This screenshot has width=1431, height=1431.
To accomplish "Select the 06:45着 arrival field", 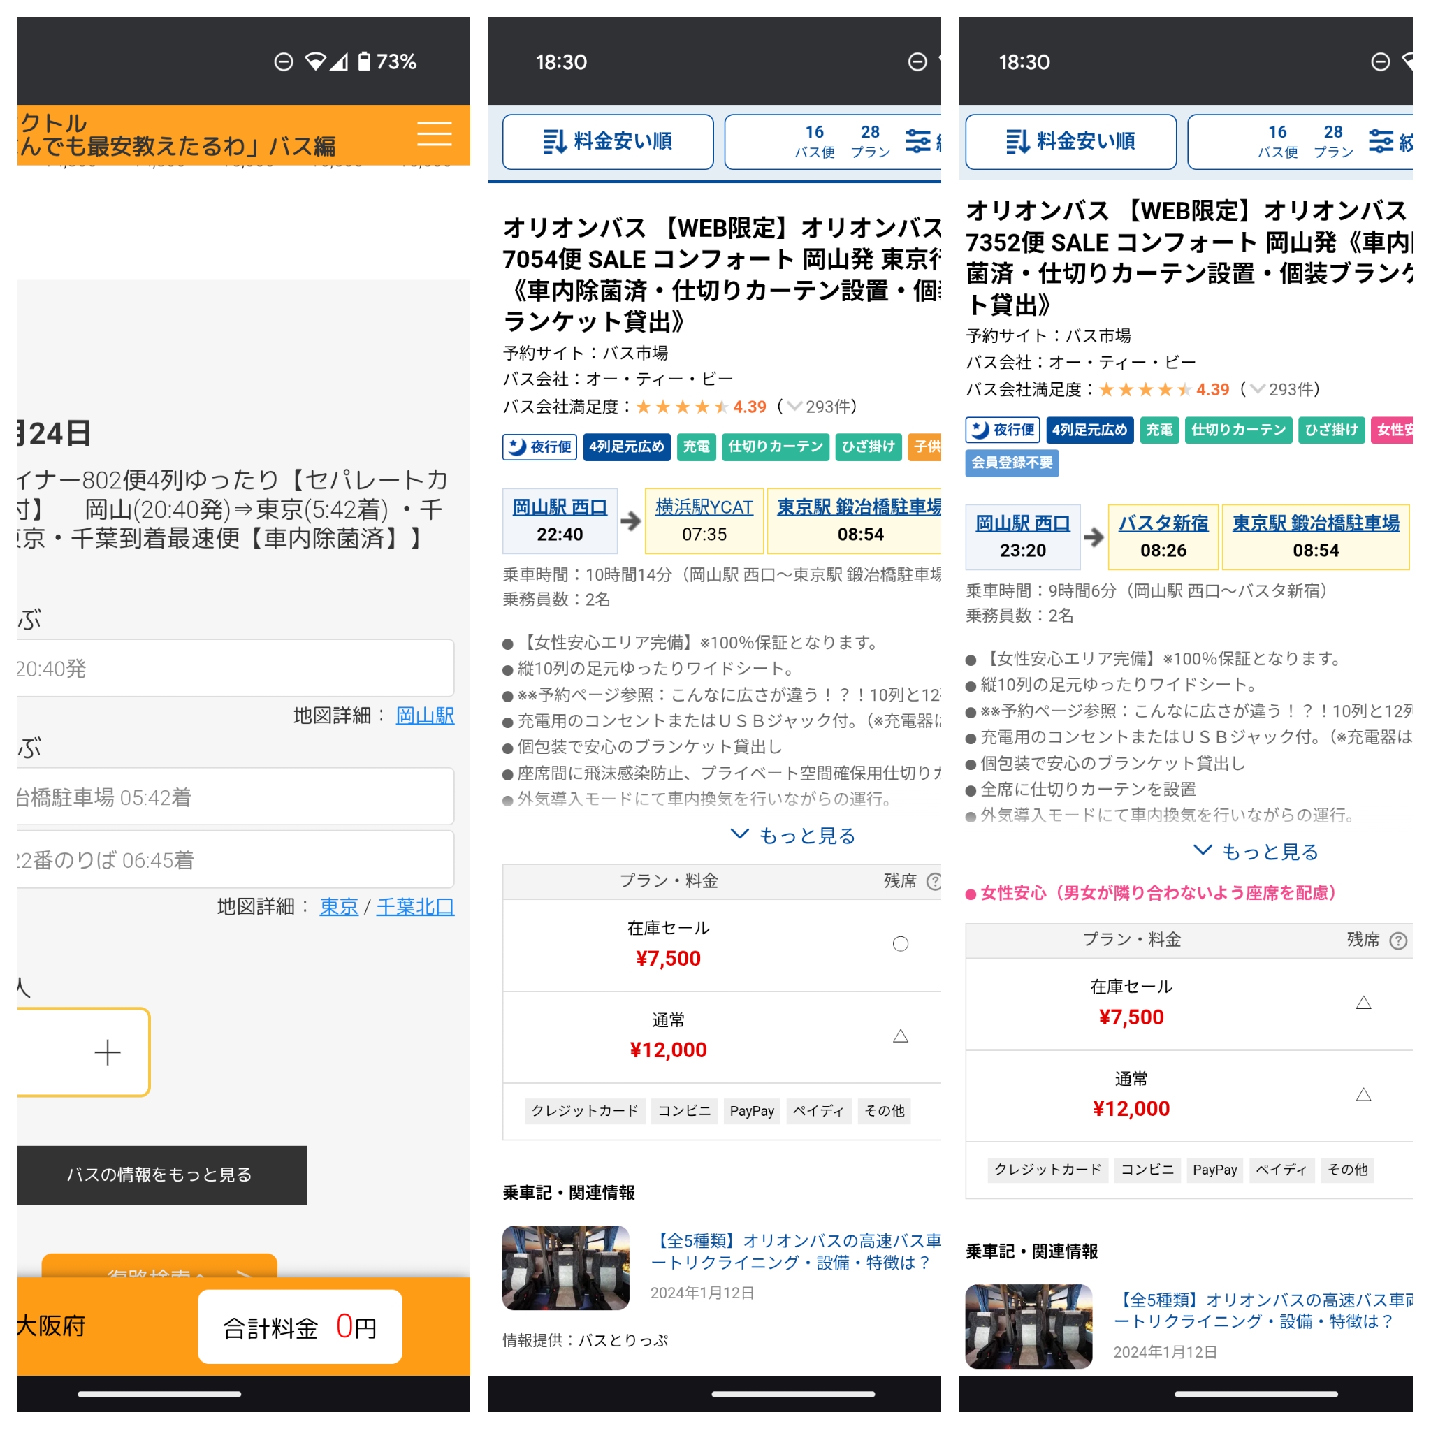I will coord(235,859).
